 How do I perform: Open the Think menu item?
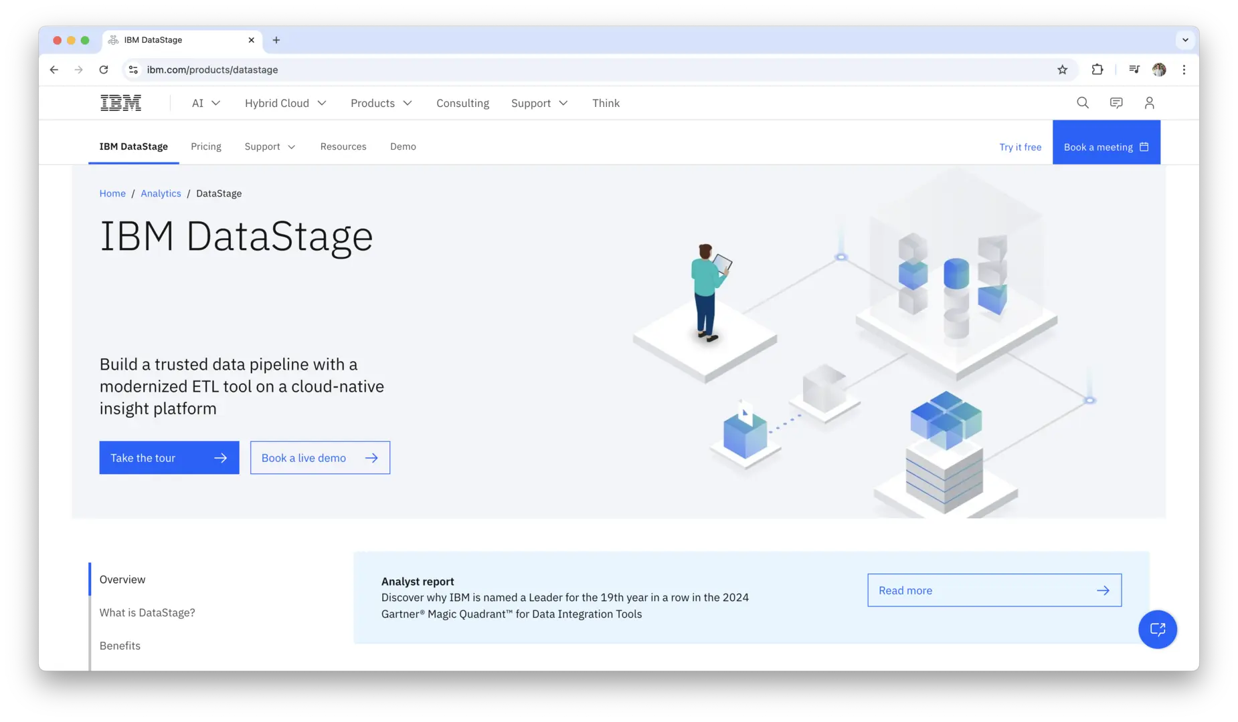(x=606, y=103)
